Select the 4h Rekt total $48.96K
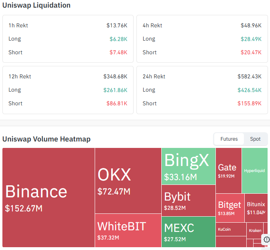The image size is (270, 250). click(x=251, y=25)
